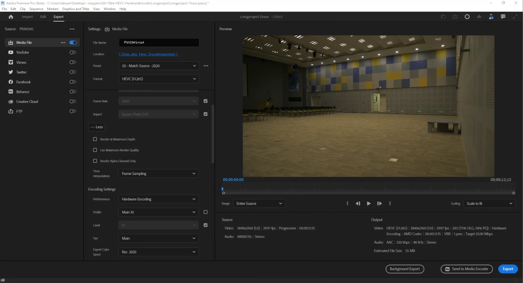
Task: Open the Quick Export share icon
Action: point(455,17)
